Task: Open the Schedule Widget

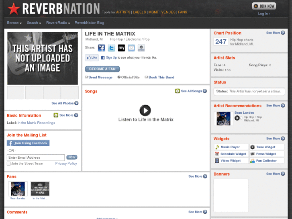Action: click(231, 154)
